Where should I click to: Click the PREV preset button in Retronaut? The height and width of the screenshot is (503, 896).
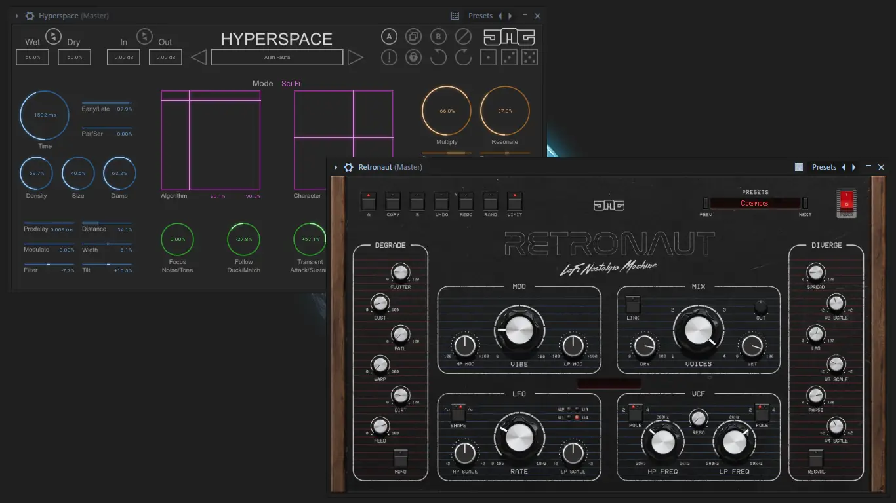tap(706, 203)
